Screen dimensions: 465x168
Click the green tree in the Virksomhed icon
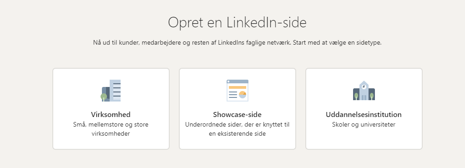103,97
